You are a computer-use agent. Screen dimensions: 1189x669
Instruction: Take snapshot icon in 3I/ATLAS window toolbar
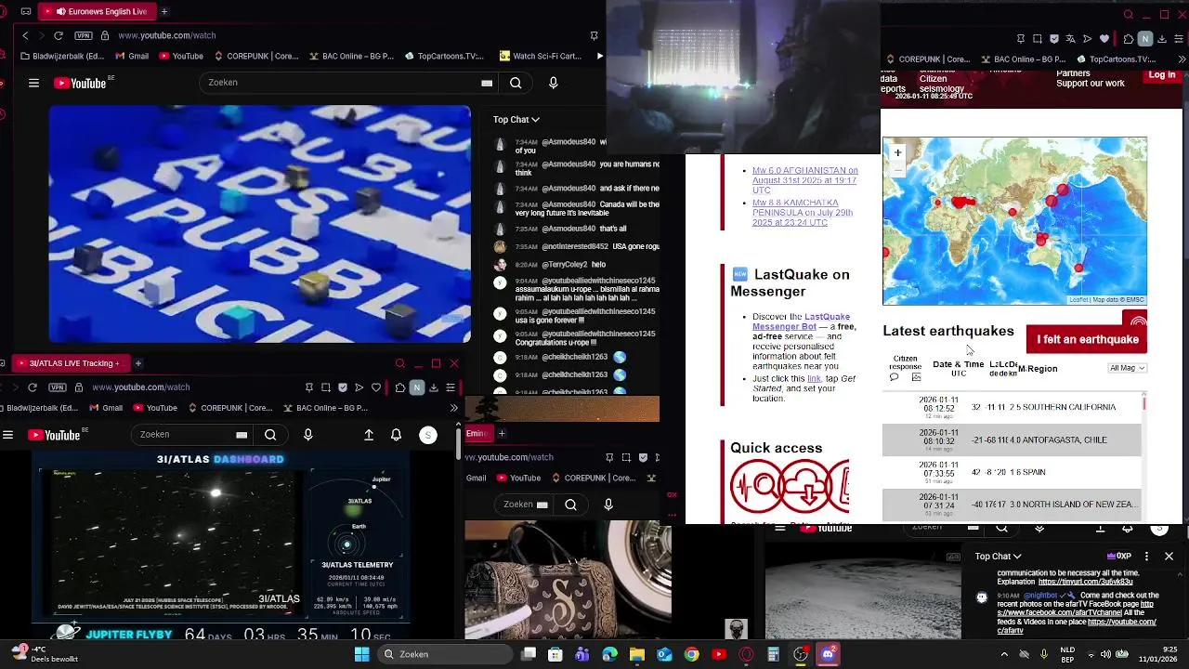coord(326,387)
